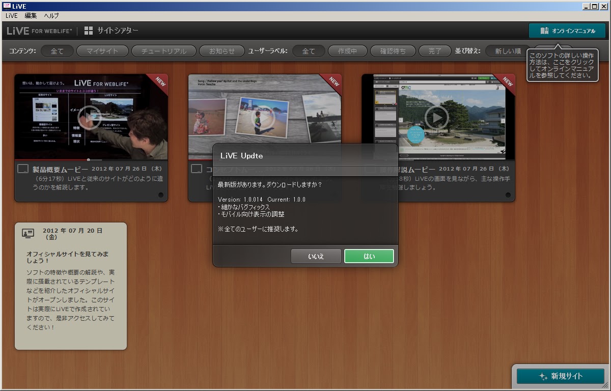The width and height of the screenshot is (611, 391).
Task: Select the 全て user label filter
Action: [309, 51]
